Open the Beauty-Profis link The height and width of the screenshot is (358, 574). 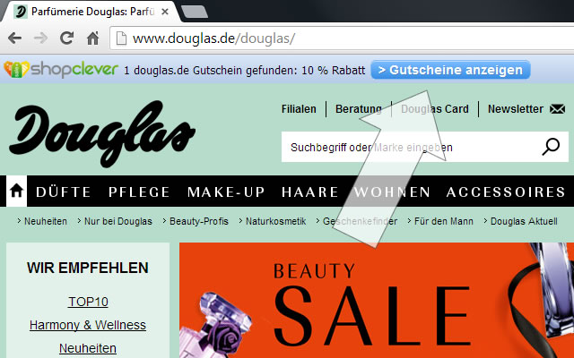[x=199, y=221]
